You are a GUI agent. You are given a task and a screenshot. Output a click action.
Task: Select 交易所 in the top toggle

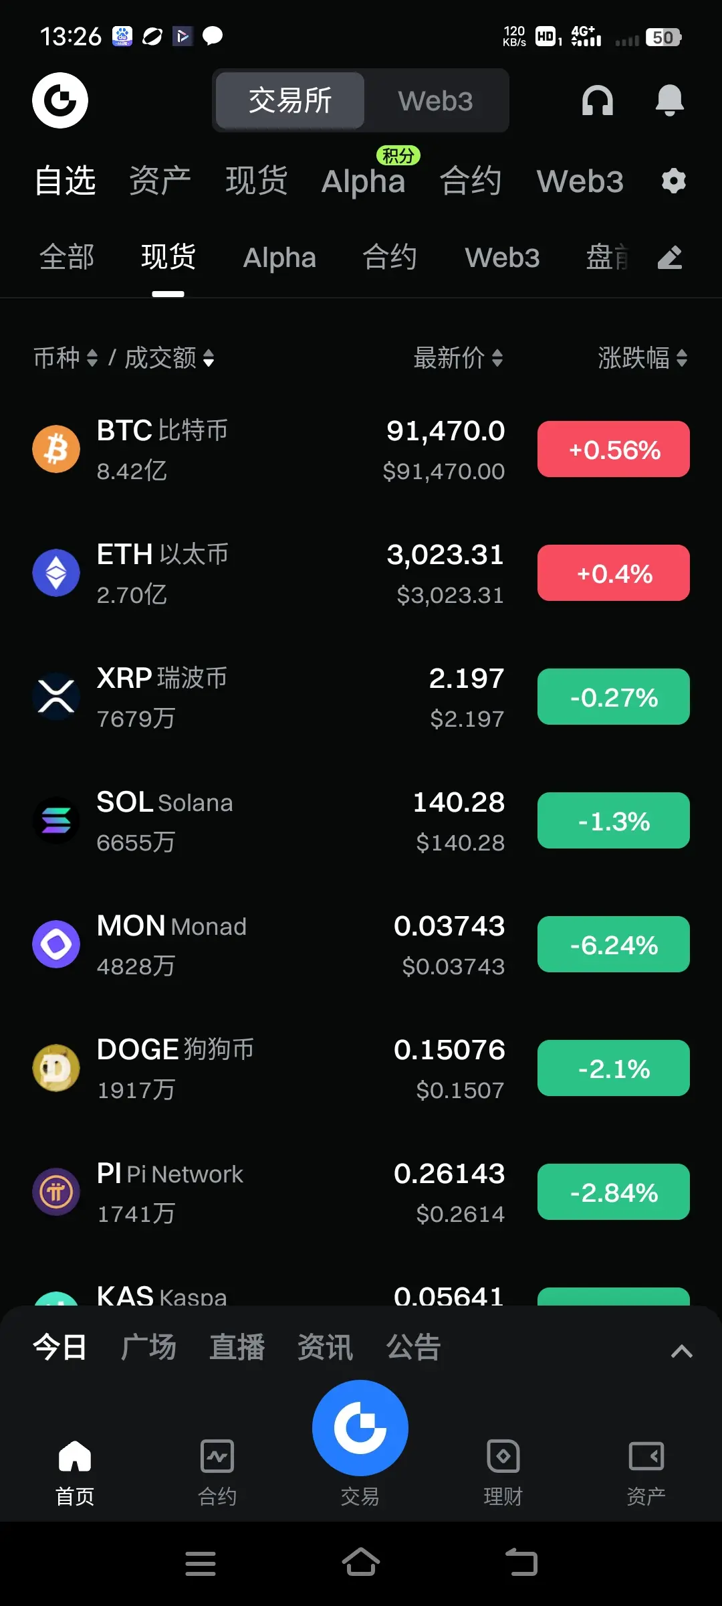290,101
